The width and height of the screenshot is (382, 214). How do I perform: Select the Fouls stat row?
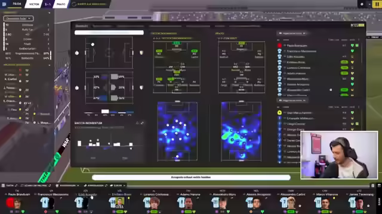27,44
